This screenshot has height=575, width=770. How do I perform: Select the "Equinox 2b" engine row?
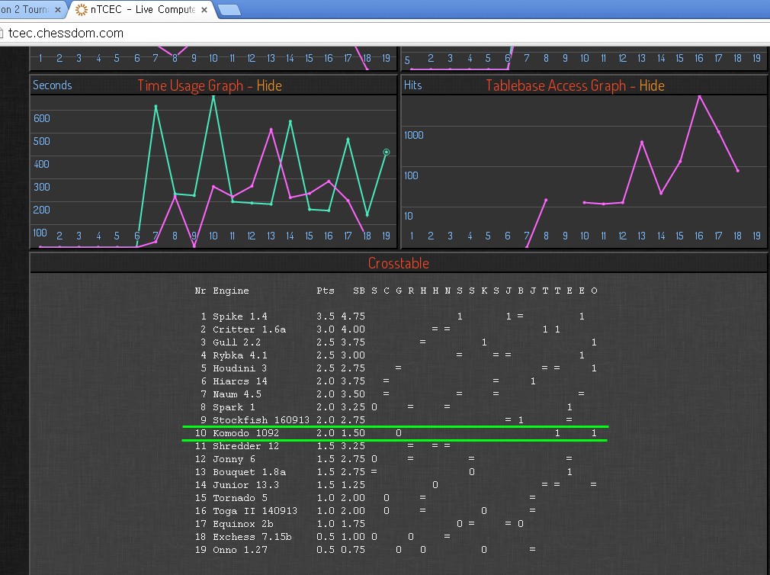click(396, 524)
